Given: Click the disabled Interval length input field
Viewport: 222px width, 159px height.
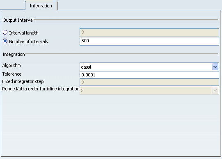Looking at the screenshot, I should 149,32.
